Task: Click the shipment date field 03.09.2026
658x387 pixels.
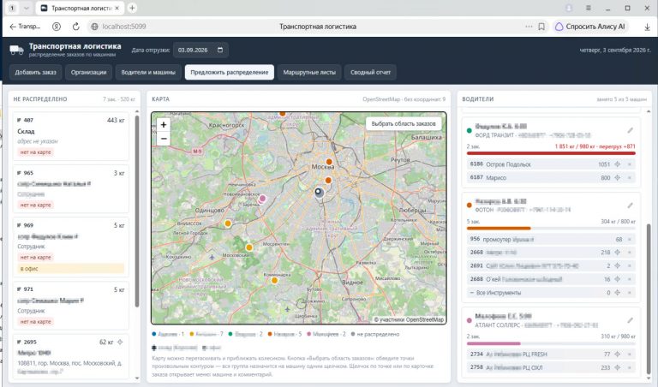Action: click(x=200, y=50)
